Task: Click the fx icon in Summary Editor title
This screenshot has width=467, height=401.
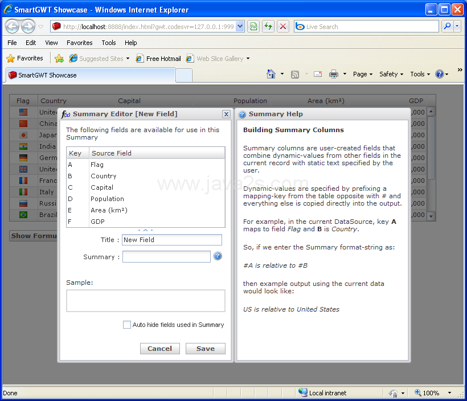Action: (x=65, y=114)
